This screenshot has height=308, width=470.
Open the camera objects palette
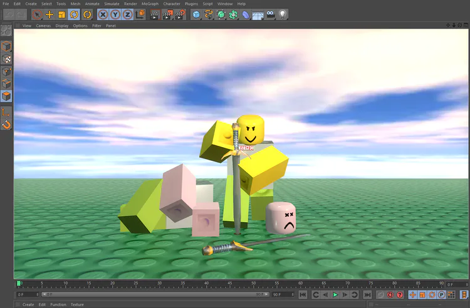point(270,14)
